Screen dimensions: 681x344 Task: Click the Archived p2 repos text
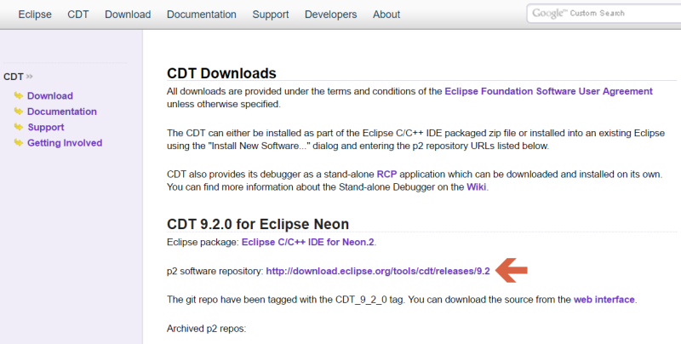[206, 329]
